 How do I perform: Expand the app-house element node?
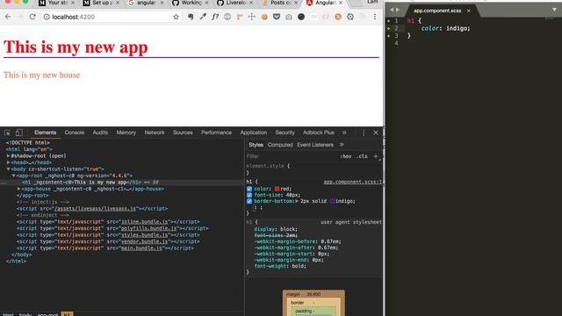pyautogui.click(x=19, y=189)
